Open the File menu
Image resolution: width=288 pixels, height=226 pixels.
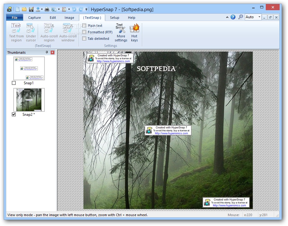15,18
